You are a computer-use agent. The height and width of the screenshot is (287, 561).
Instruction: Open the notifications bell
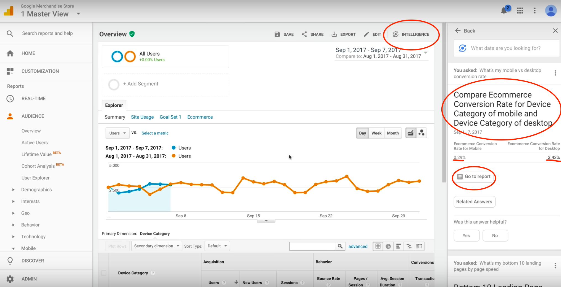pos(504,11)
